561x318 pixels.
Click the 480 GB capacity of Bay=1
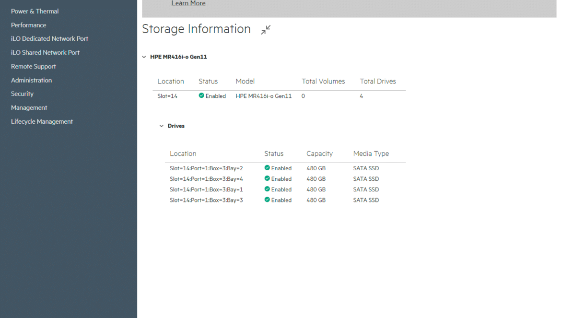click(316, 189)
